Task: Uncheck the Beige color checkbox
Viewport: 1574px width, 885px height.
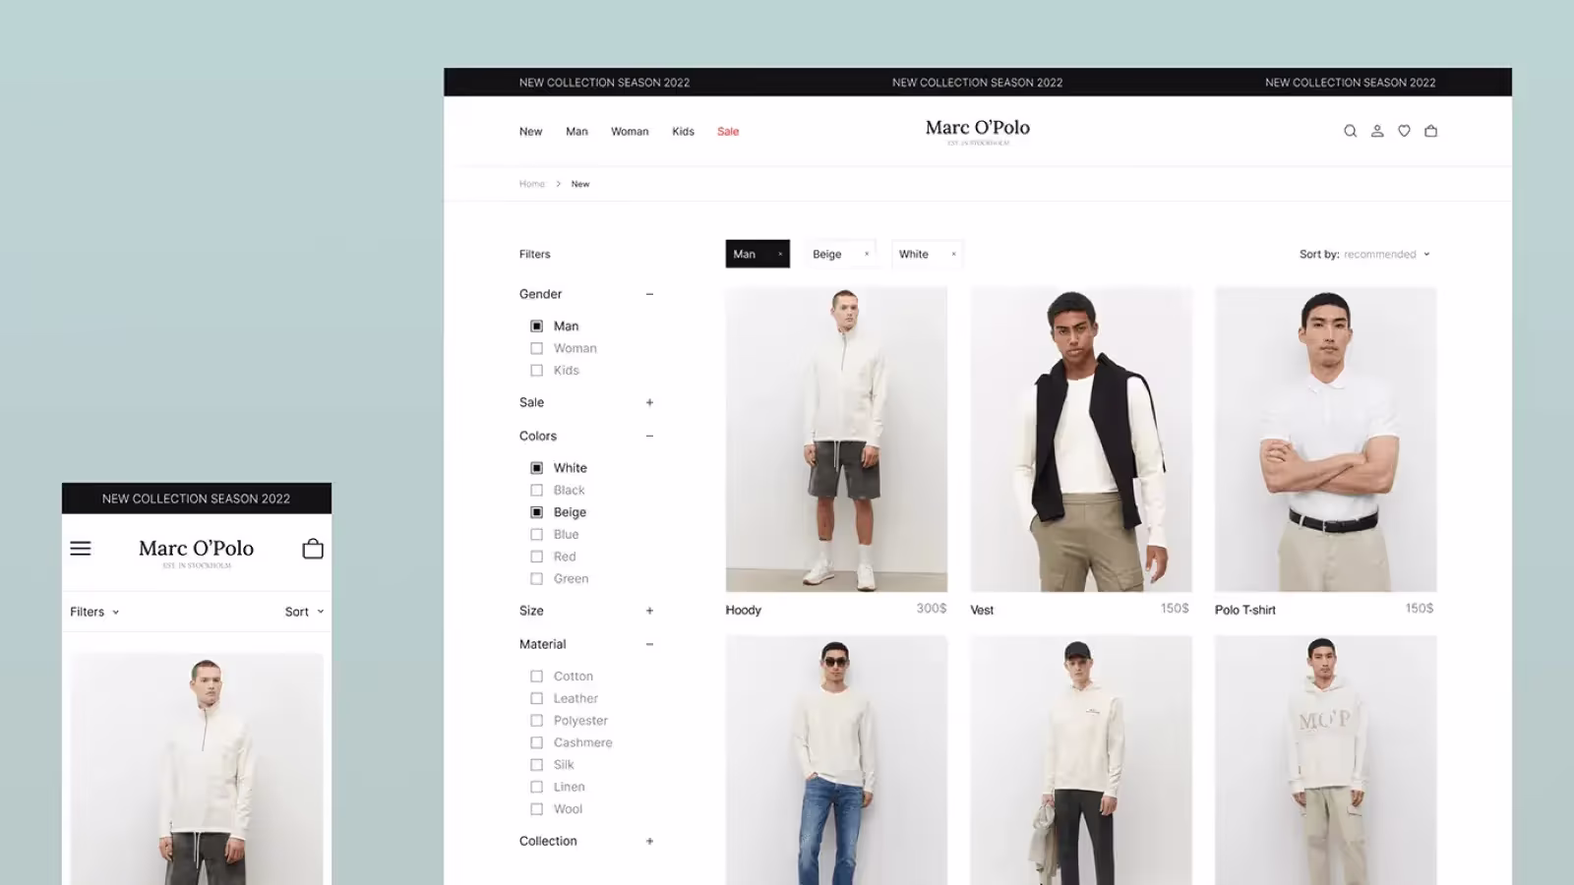Action: 536,512
